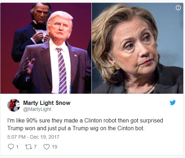Viewport: 185px width, 158px height.
Task: Click the tweet text starting "I'm like 90%"
Action: coord(85,121)
